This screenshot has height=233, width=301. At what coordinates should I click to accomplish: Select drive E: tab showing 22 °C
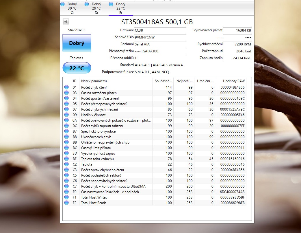[x=120, y=8]
